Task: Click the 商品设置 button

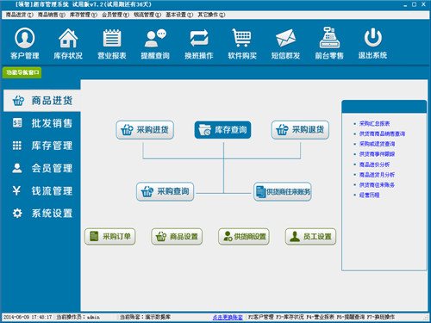Action: (x=177, y=236)
